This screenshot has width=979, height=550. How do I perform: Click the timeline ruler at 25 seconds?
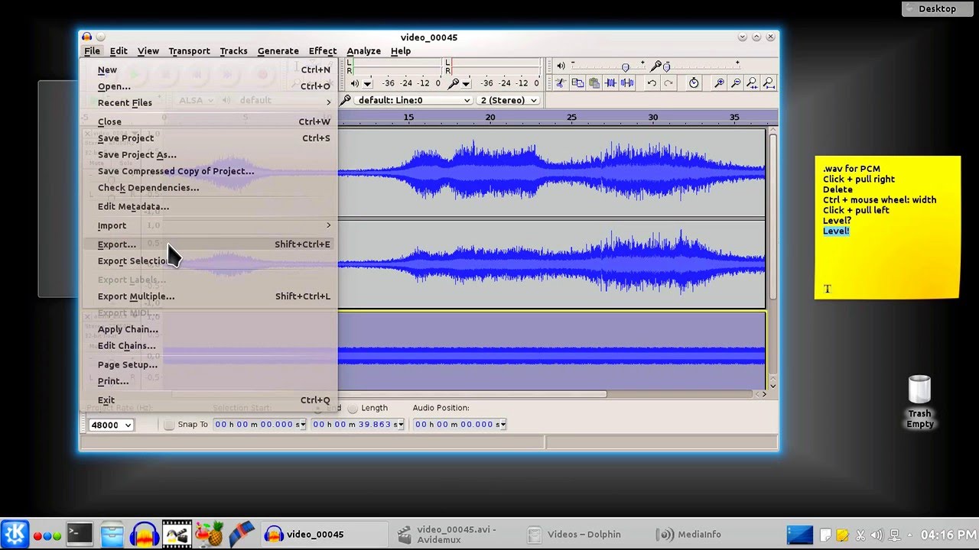pos(571,118)
